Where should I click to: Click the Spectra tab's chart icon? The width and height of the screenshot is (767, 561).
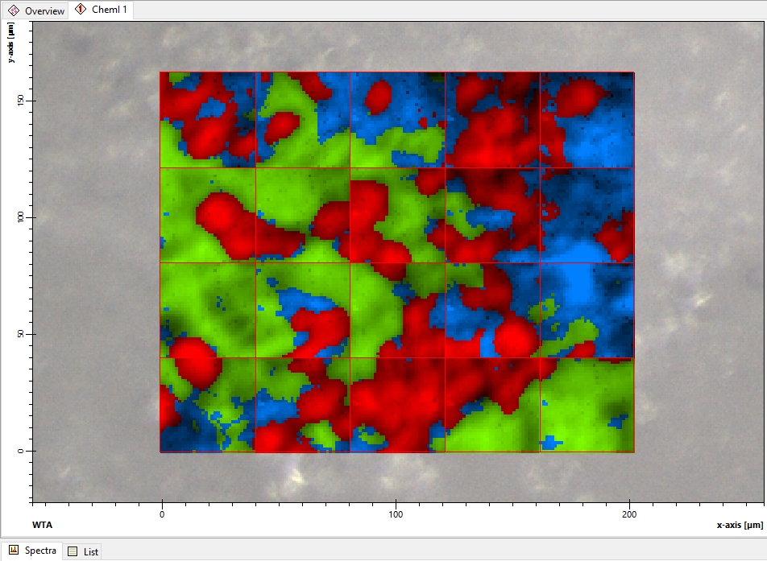pyautogui.click(x=14, y=551)
